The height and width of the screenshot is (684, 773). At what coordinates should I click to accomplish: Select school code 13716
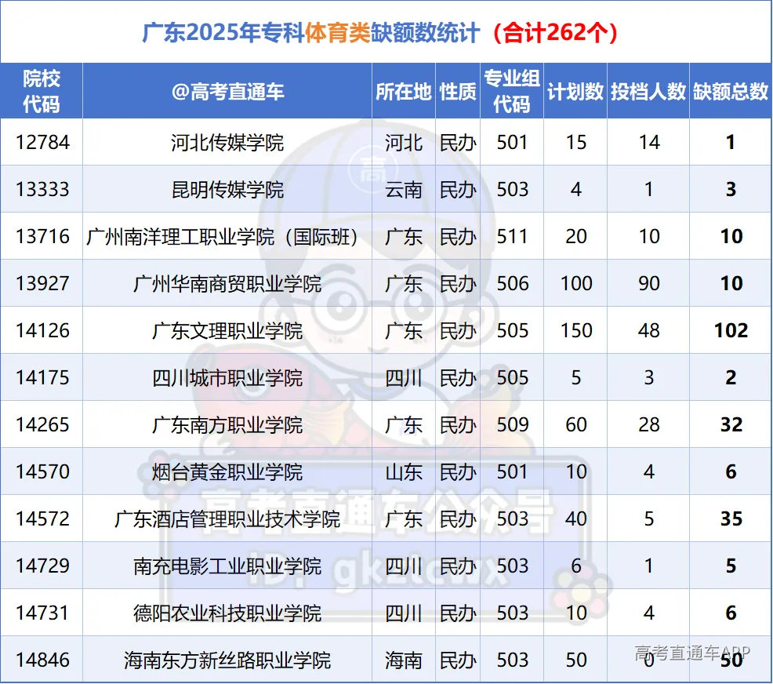42,237
